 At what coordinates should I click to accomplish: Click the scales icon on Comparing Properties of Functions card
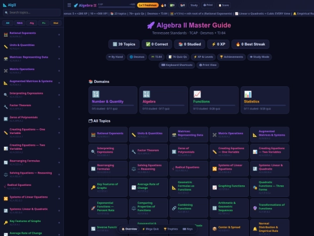pos(134,208)
